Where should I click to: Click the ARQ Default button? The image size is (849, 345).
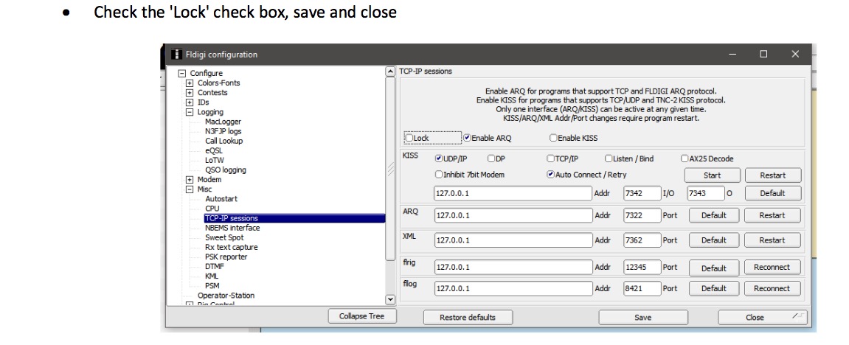click(x=713, y=215)
